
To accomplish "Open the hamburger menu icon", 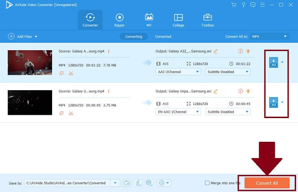I will point(263,5).
